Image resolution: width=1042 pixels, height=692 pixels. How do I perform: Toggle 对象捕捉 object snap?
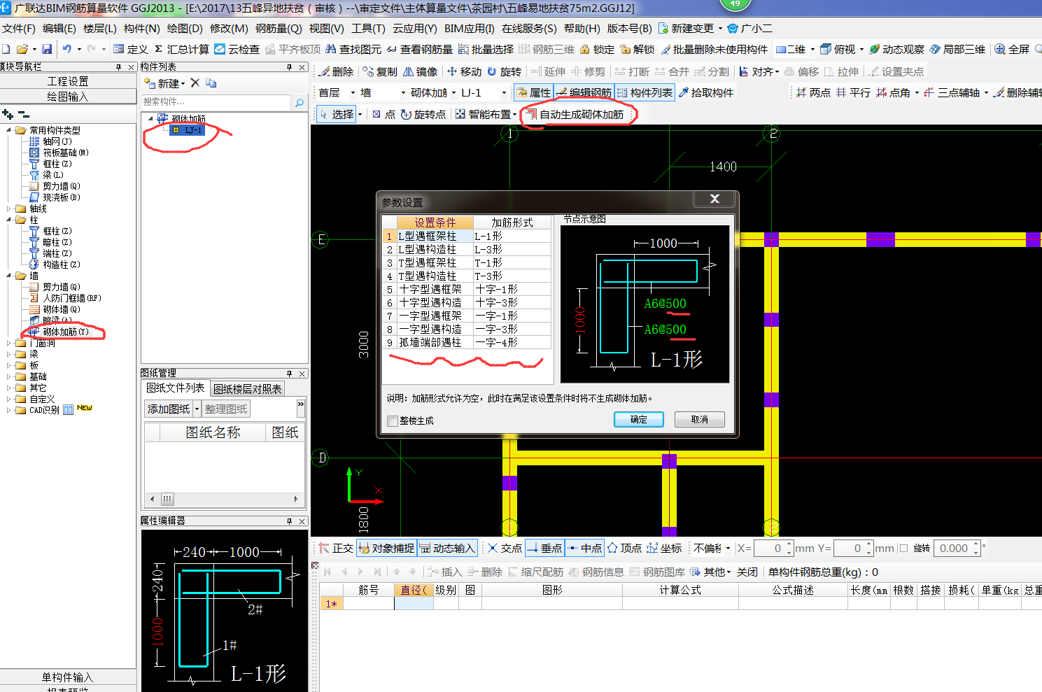(387, 548)
